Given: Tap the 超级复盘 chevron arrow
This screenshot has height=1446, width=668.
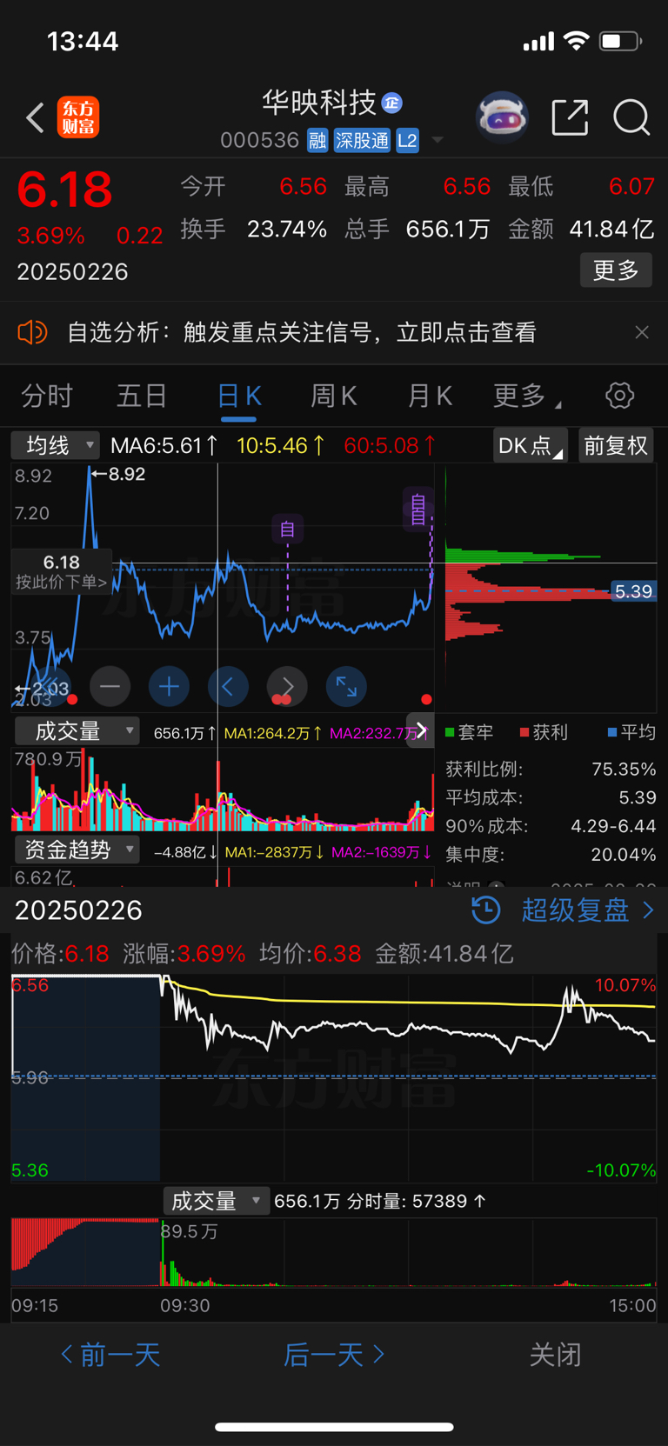Looking at the screenshot, I should tap(648, 910).
